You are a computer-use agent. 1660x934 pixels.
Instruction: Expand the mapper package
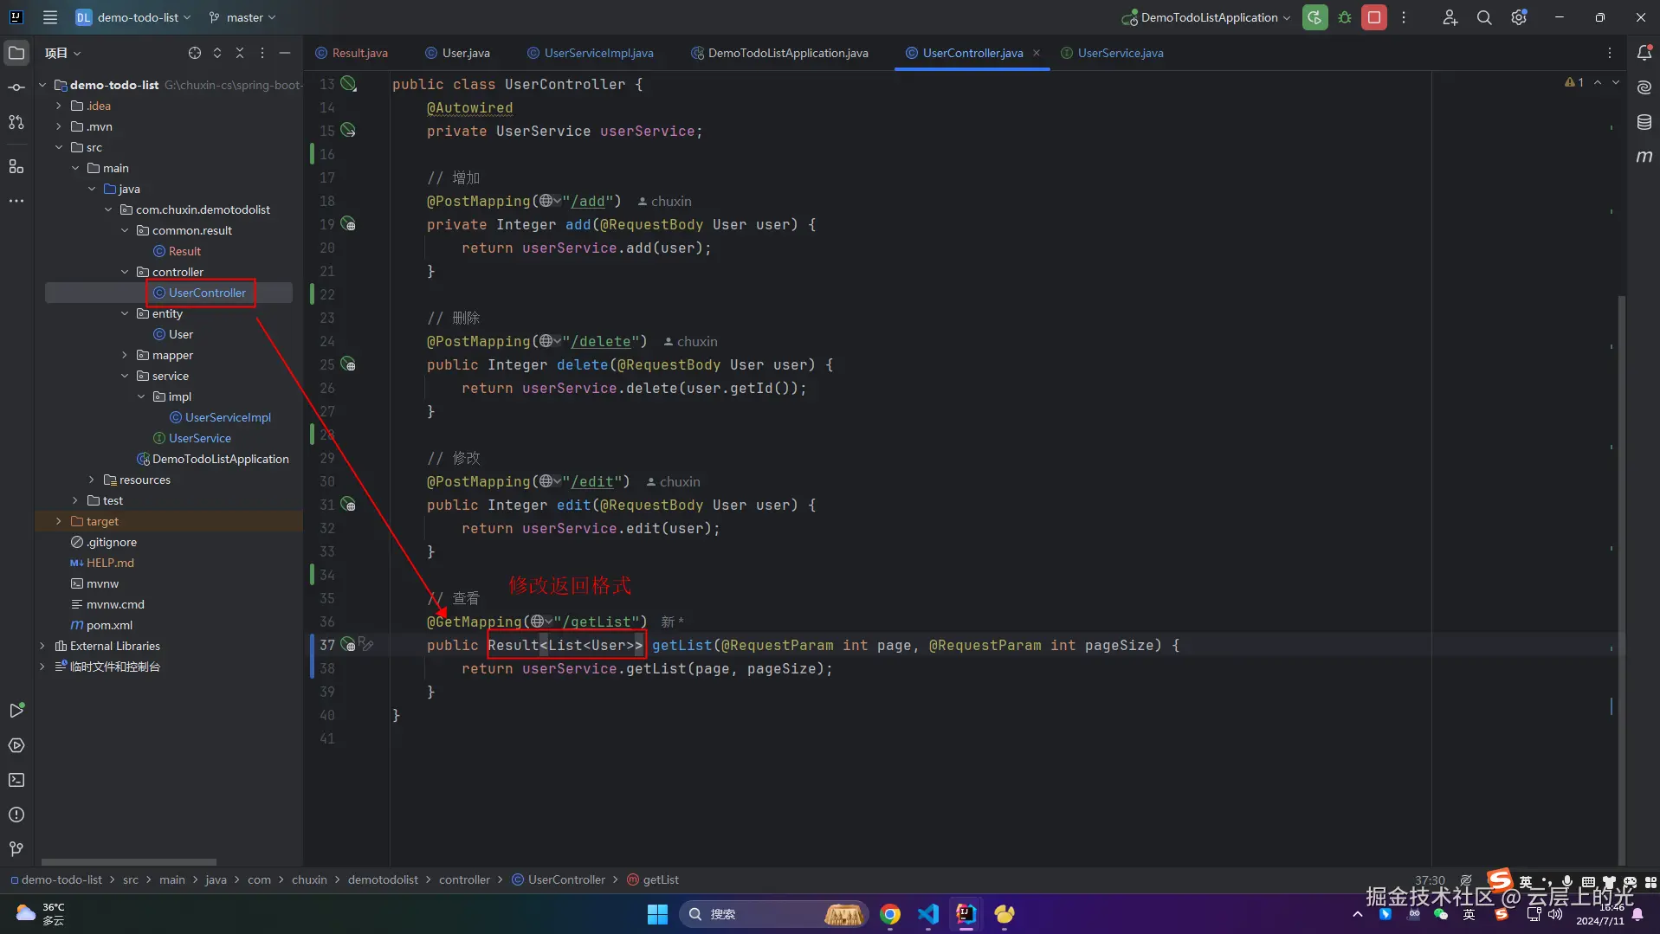point(125,355)
